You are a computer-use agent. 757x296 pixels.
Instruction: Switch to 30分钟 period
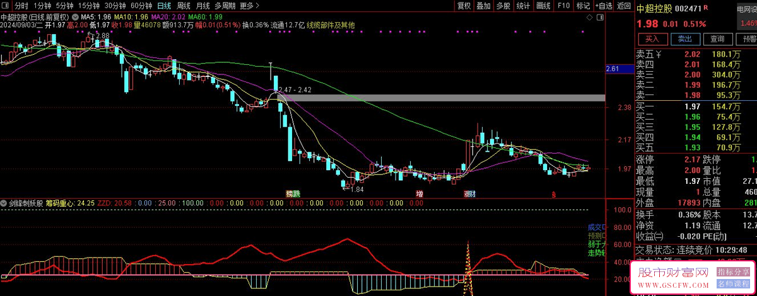(115, 6)
